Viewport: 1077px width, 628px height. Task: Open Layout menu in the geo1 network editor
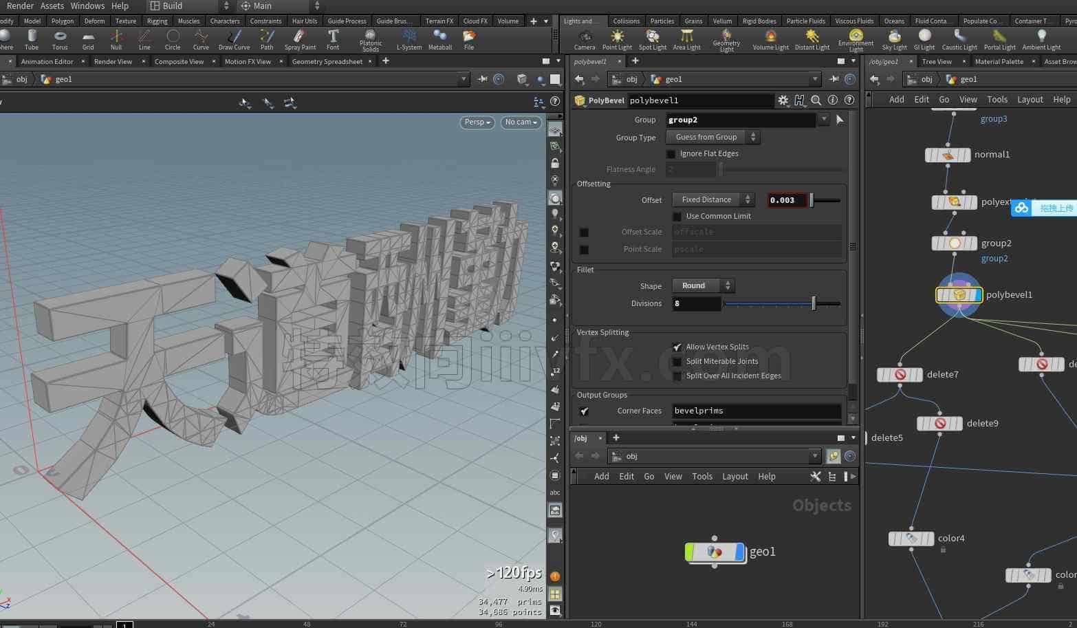[1030, 100]
